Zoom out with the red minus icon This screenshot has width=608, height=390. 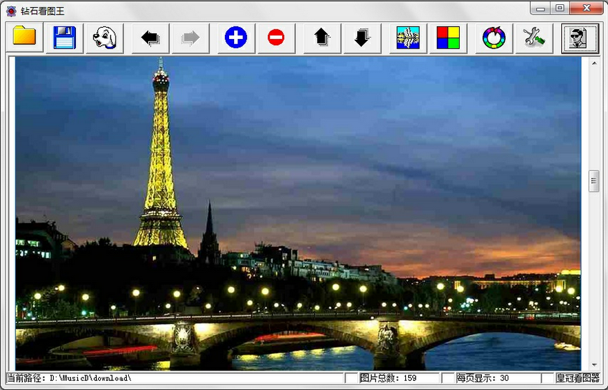click(x=276, y=38)
